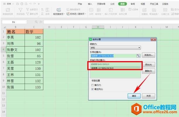Image resolution: width=179 pixels, height=117 pixels.
Task: Uncheck the leftmost column checkbox
Action: [93, 89]
